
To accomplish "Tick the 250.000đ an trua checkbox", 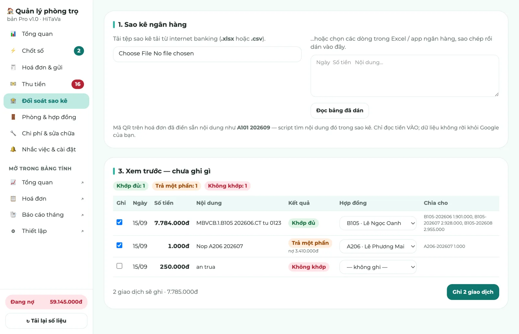I will pyautogui.click(x=119, y=266).
